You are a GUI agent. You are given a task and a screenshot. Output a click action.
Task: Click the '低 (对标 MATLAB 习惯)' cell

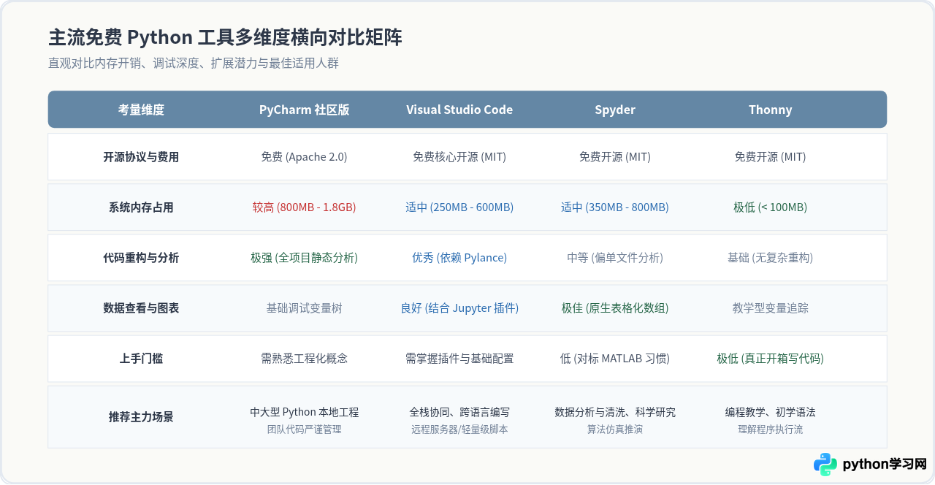point(615,359)
